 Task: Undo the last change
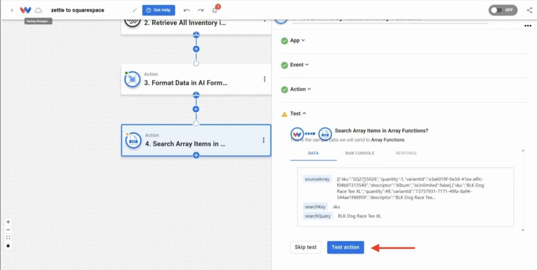[x=187, y=10]
